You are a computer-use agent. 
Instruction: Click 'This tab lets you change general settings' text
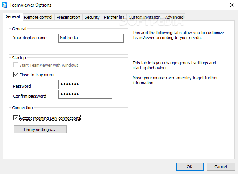[174, 66]
